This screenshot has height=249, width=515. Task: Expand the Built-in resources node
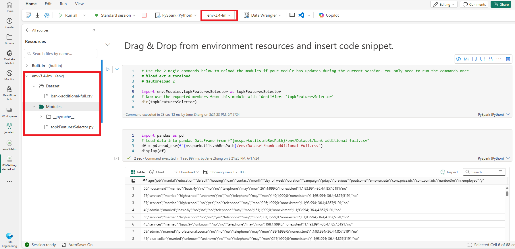(x=27, y=66)
